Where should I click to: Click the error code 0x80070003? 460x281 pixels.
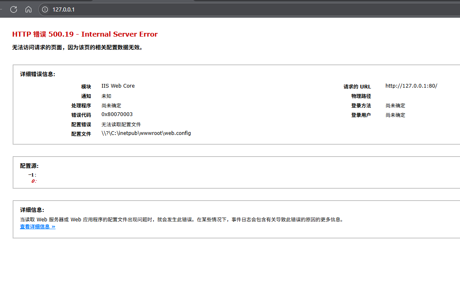[x=117, y=114]
